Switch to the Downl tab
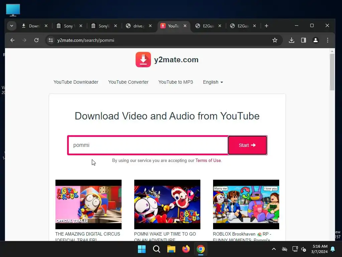The height and width of the screenshot is (257, 342). click(x=31, y=26)
